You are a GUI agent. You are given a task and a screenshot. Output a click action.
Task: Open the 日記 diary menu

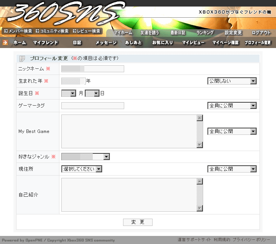(x=77, y=43)
